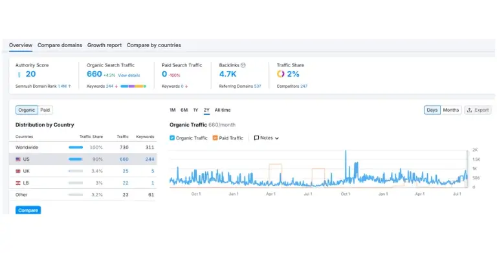Click the Notes comment icon
The width and height of the screenshot is (497, 253).
coord(256,138)
